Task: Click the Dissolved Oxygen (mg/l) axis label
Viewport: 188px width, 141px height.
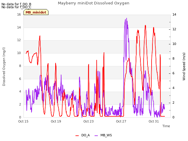Action: tap(4, 67)
